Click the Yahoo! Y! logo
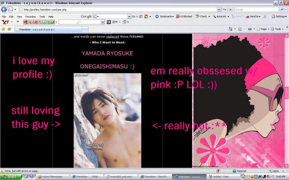The image size is (289, 180). 5,22
